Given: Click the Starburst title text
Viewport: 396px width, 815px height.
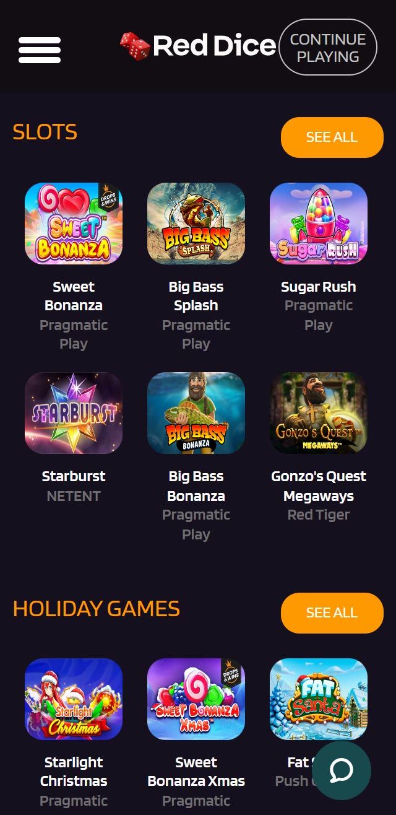Looking at the screenshot, I should [74, 476].
